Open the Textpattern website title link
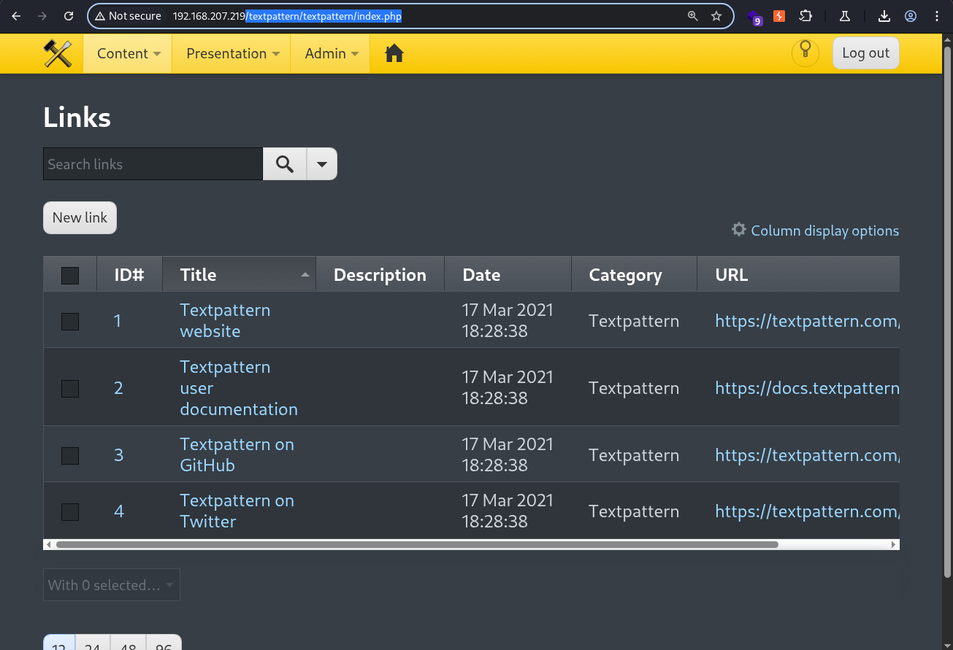Screen dimensions: 953x650 pyautogui.click(x=225, y=320)
